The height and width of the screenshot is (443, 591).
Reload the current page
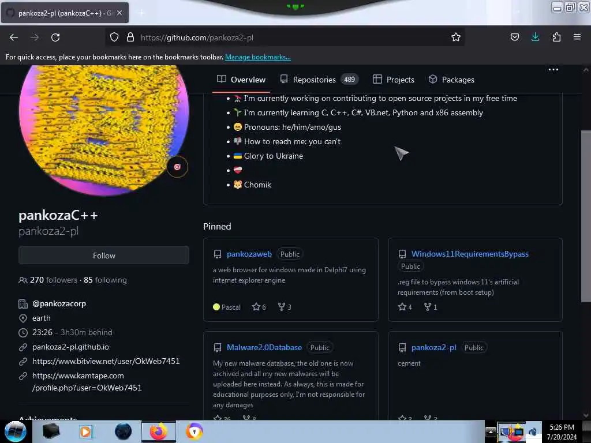coord(55,37)
